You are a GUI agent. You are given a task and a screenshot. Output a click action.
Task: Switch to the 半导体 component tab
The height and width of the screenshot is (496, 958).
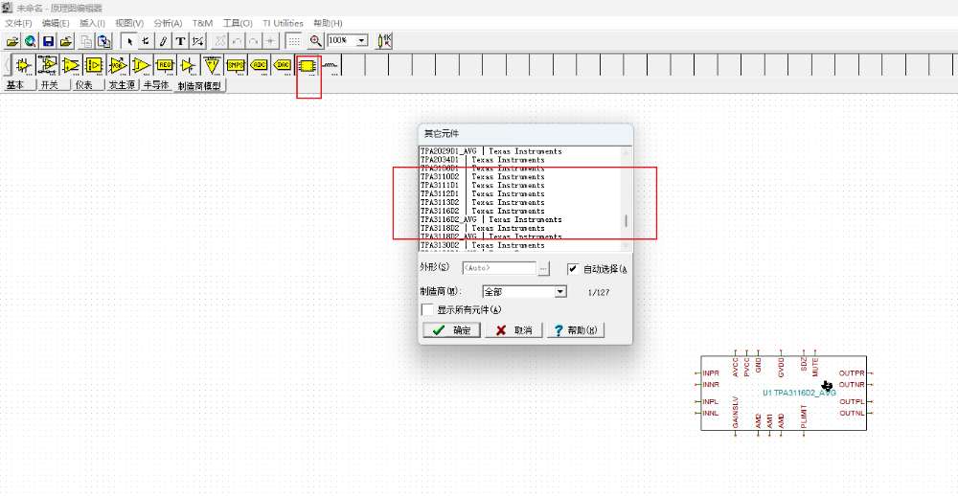156,85
